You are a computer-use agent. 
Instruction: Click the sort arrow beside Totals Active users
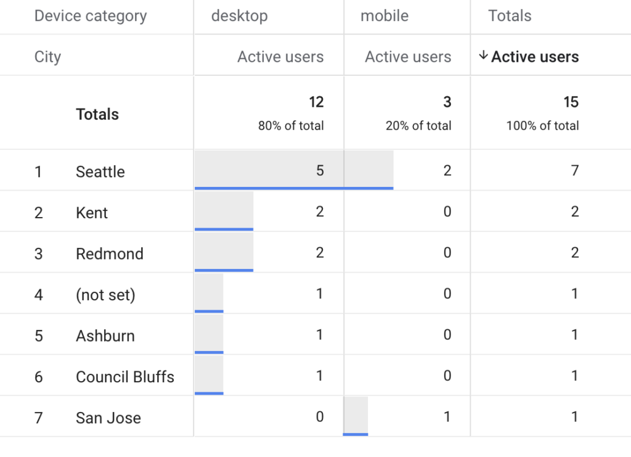click(x=483, y=57)
